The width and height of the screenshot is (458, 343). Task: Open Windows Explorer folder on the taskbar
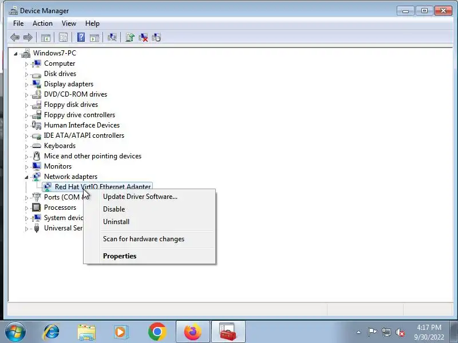click(x=86, y=332)
